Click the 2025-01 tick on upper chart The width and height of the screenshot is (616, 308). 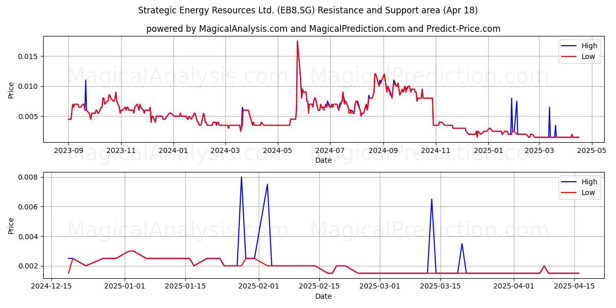488,150
